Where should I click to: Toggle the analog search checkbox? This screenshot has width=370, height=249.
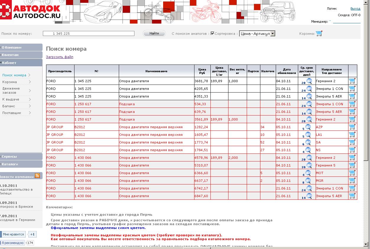click(212, 33)
